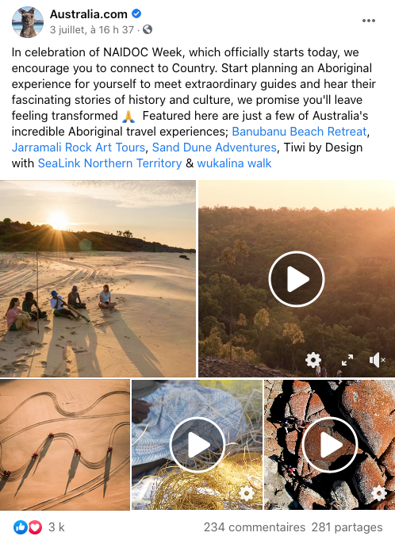Play the weaving video
This screenshot has height=540, width=395.
coord(197,445)
